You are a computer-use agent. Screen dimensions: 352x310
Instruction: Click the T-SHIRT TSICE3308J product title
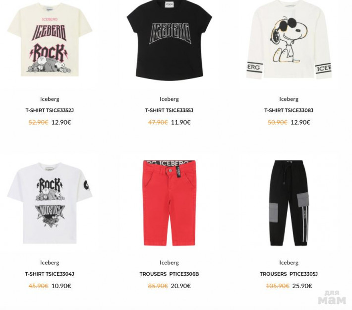[x=289, y=110]
